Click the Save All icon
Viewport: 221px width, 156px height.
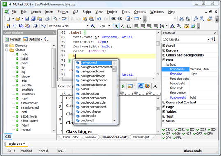click(33, 19)
